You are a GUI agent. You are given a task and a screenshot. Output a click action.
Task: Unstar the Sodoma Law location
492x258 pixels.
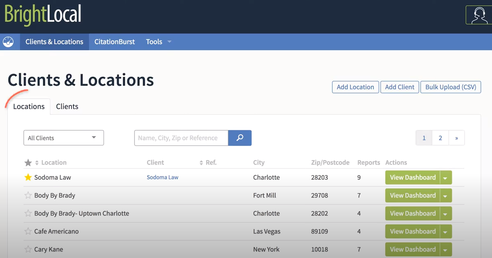28,177
